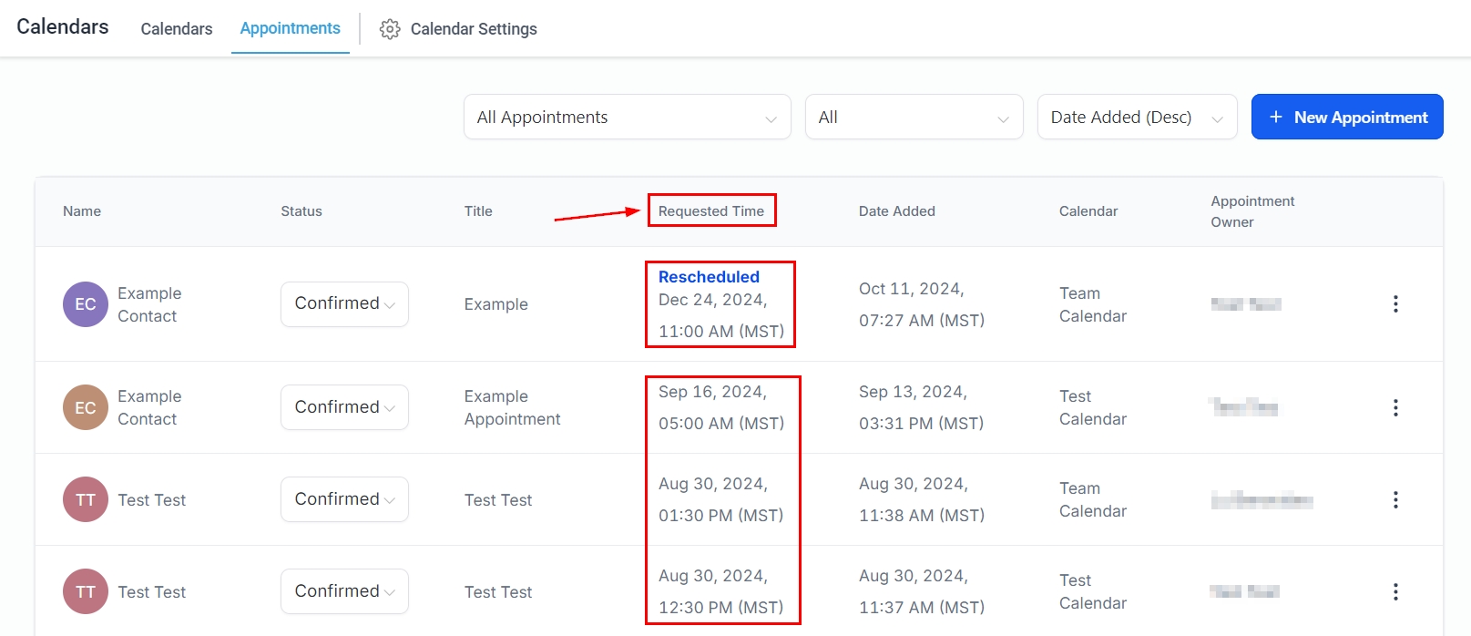This screenshot has width=1471, height=636.
Task: Open three-dot menu for 11:37 AM appointment
Action: [x=1395, y=591]
